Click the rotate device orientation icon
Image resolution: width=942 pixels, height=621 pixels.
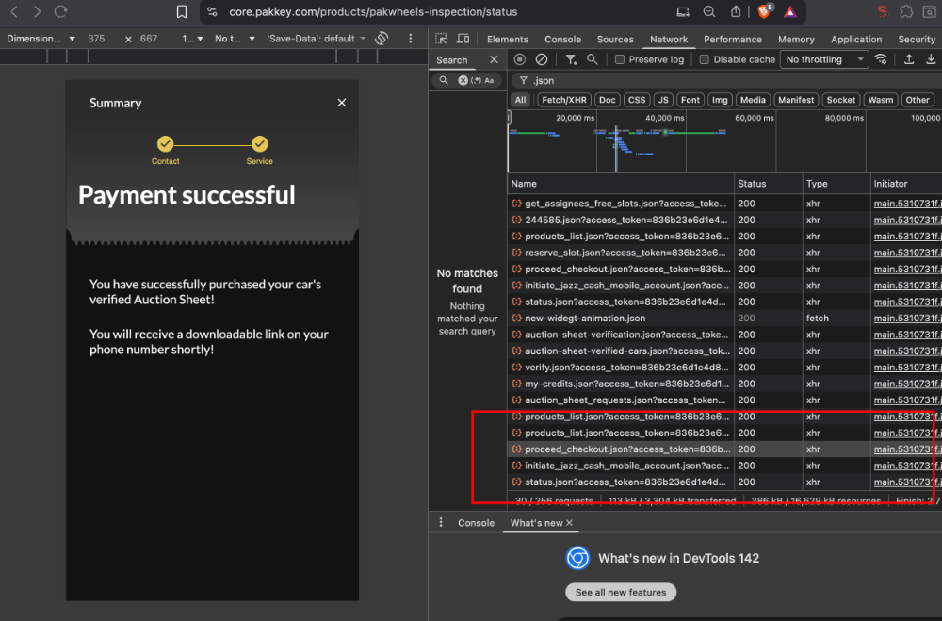coord(382,39)
